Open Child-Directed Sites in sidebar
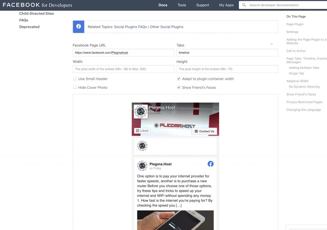This screenshot has width=327, height=230. (x=36, y=13)
